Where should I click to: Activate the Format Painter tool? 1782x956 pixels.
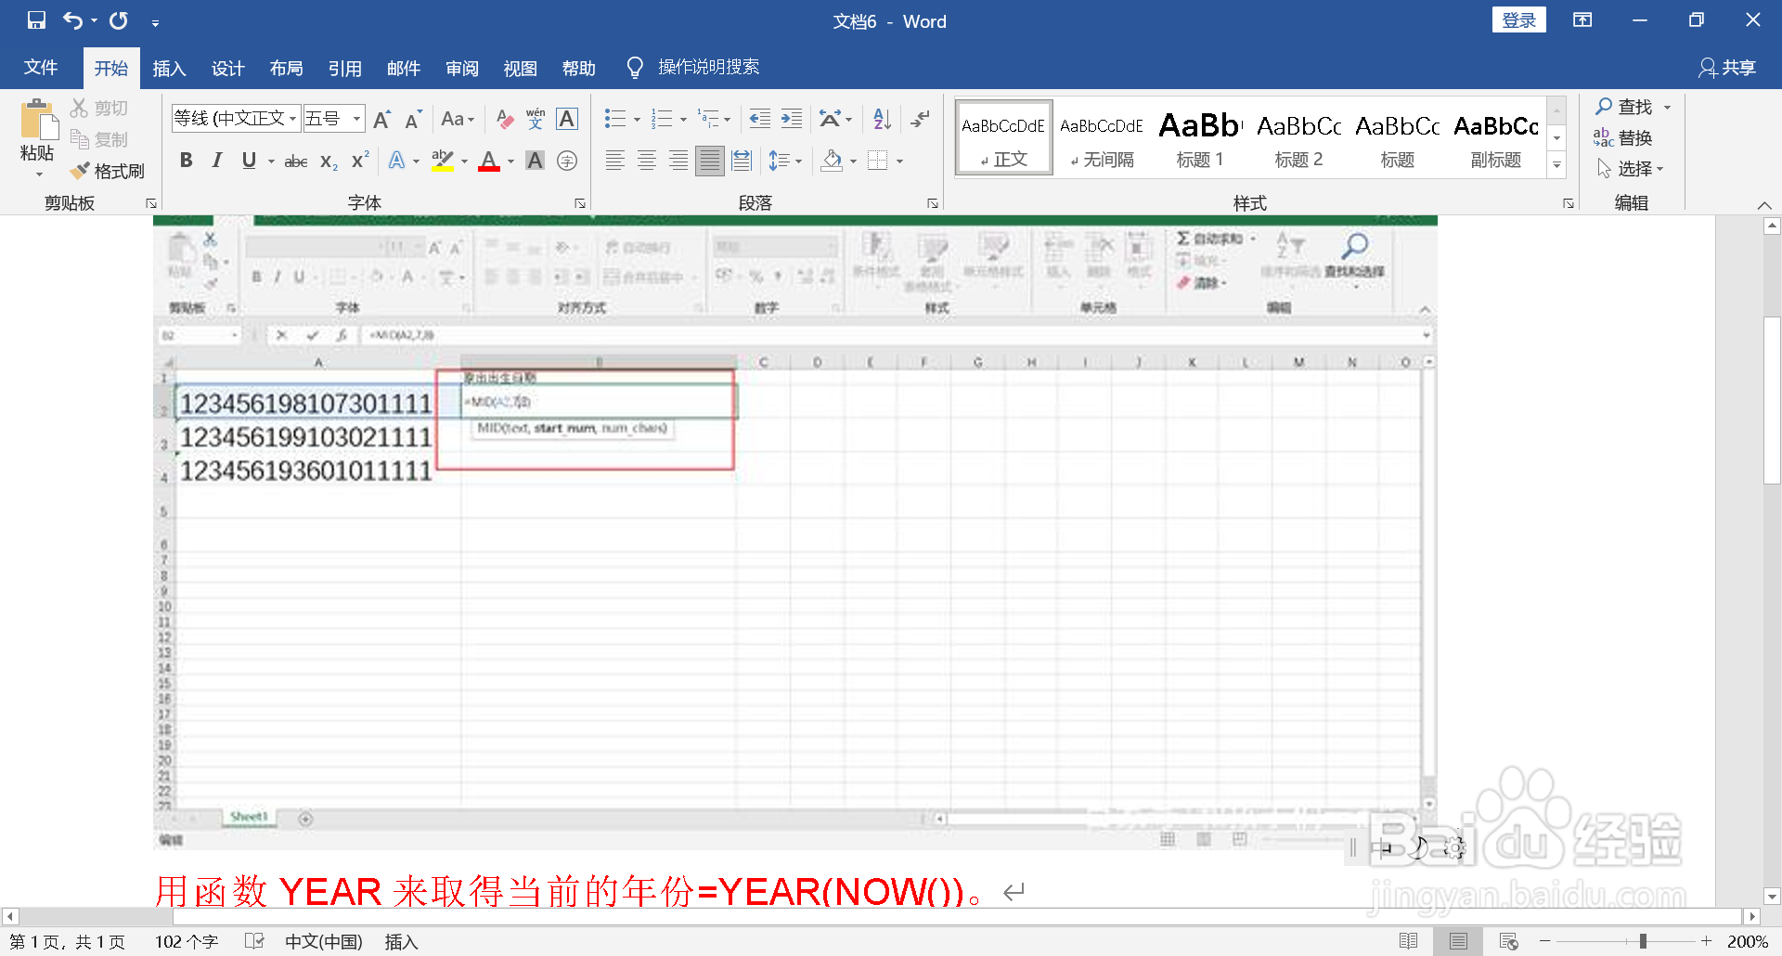click(108, 171)
